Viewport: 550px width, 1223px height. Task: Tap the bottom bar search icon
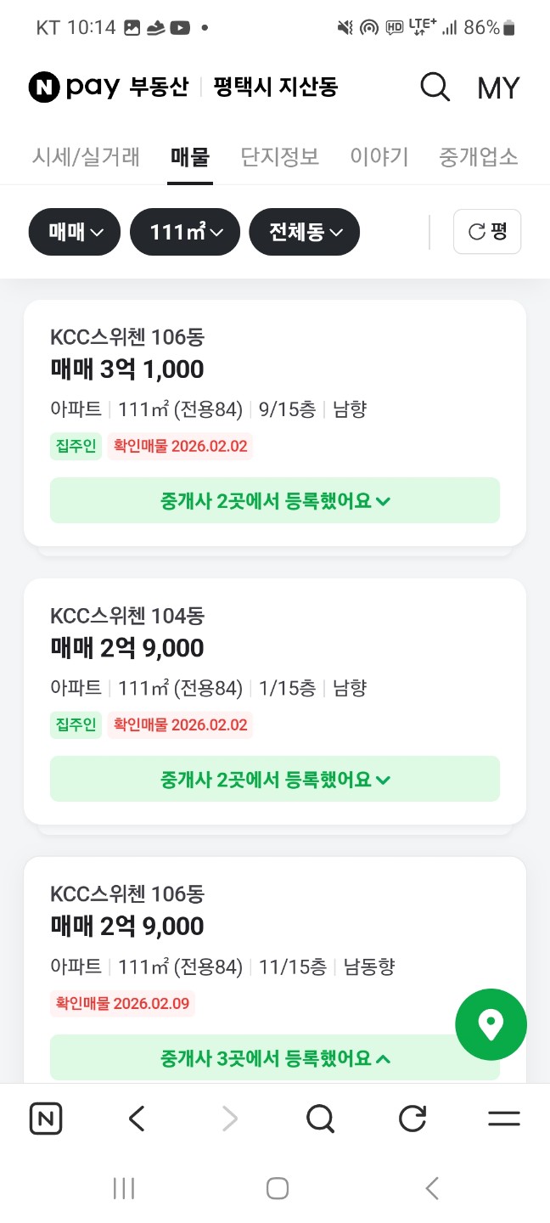click(x=320, y=1119)
